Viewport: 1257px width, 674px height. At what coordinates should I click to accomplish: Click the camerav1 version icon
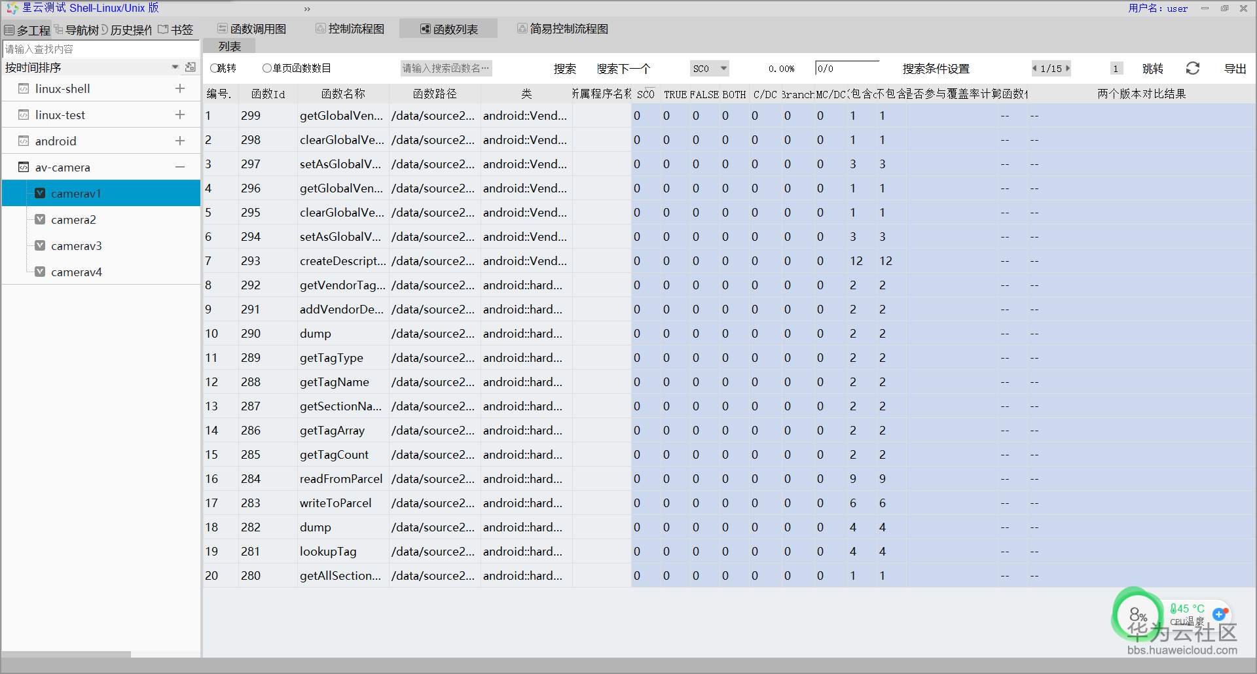tap(40, 193)
